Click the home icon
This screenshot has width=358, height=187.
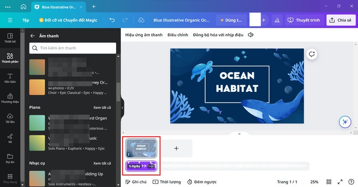pos(23,7)
